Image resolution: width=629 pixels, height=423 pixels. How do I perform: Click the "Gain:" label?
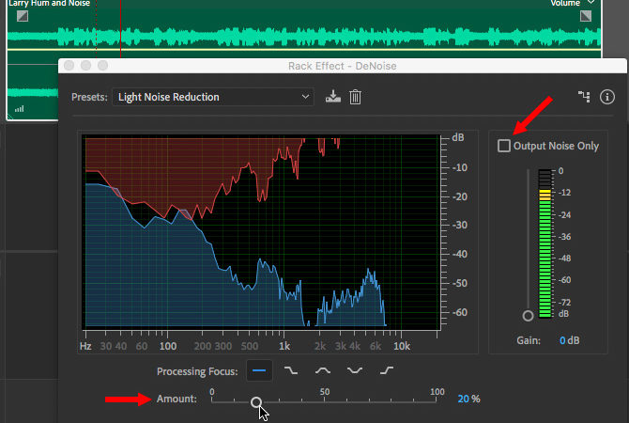[529, 340]
